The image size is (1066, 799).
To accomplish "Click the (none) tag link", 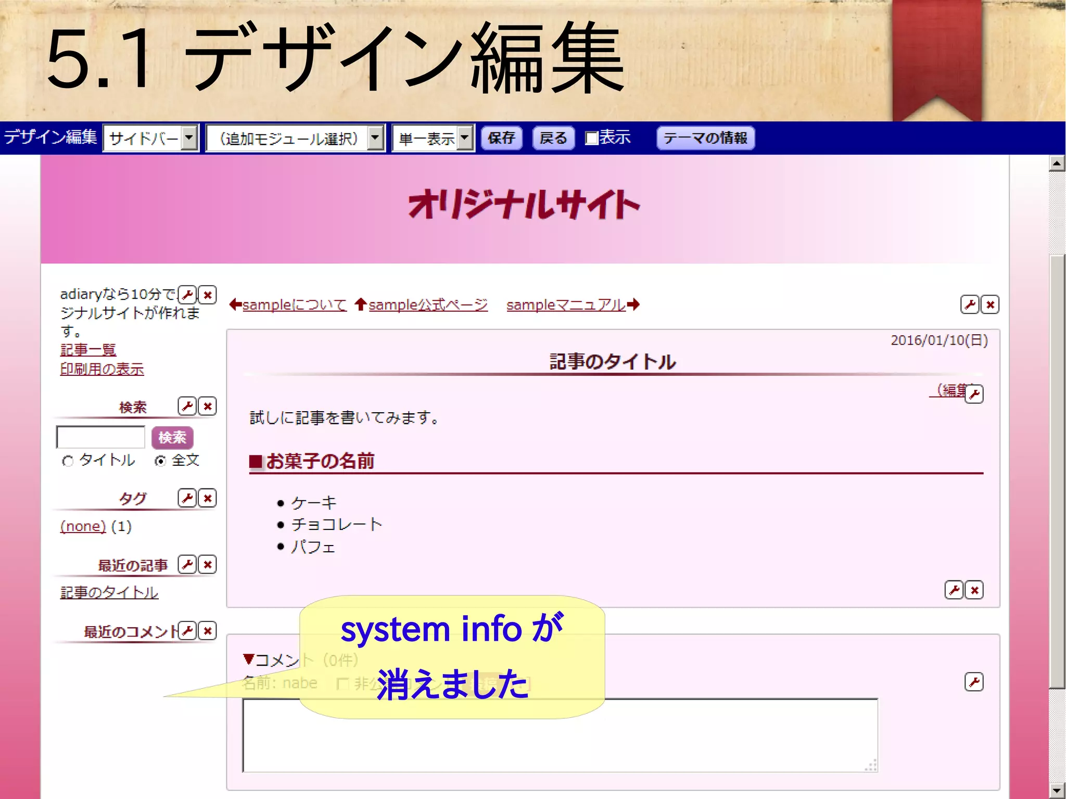I will point(83,526).
